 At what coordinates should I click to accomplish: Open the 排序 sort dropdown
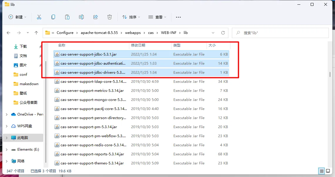point(131,17)
